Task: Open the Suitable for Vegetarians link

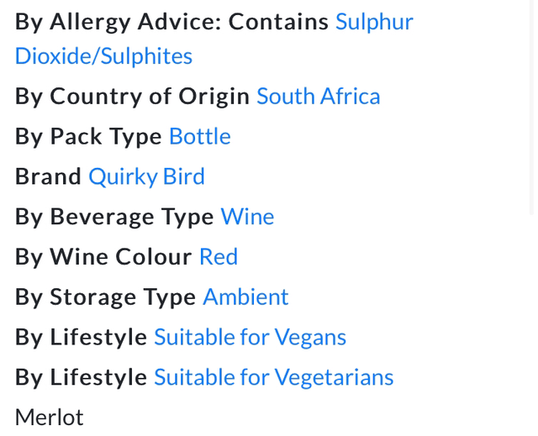Action: [x=273, y=378]
